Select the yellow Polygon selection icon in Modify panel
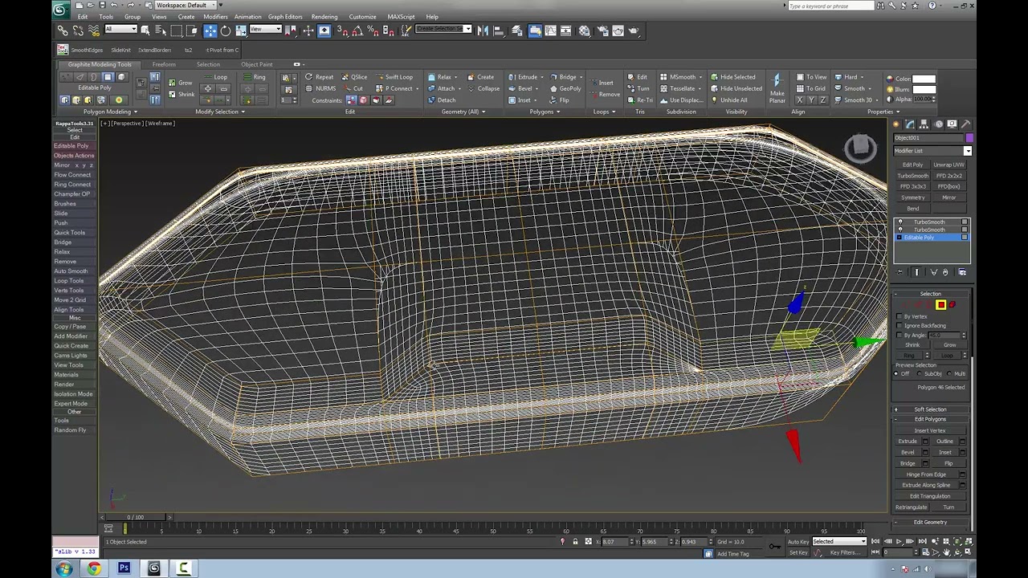The width and height of the screenshot is (1028, 578). [940, 305]
